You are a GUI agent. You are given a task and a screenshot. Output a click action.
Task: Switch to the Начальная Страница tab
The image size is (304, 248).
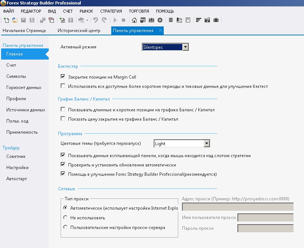click(24, 31)
